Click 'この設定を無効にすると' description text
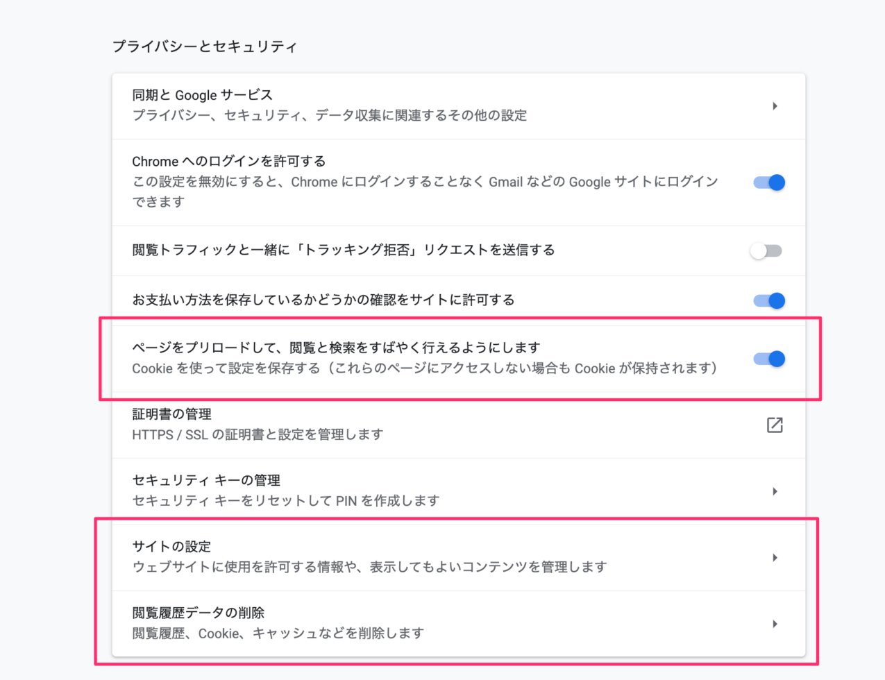This screenshot has height=680, width=885. [425, 192]
